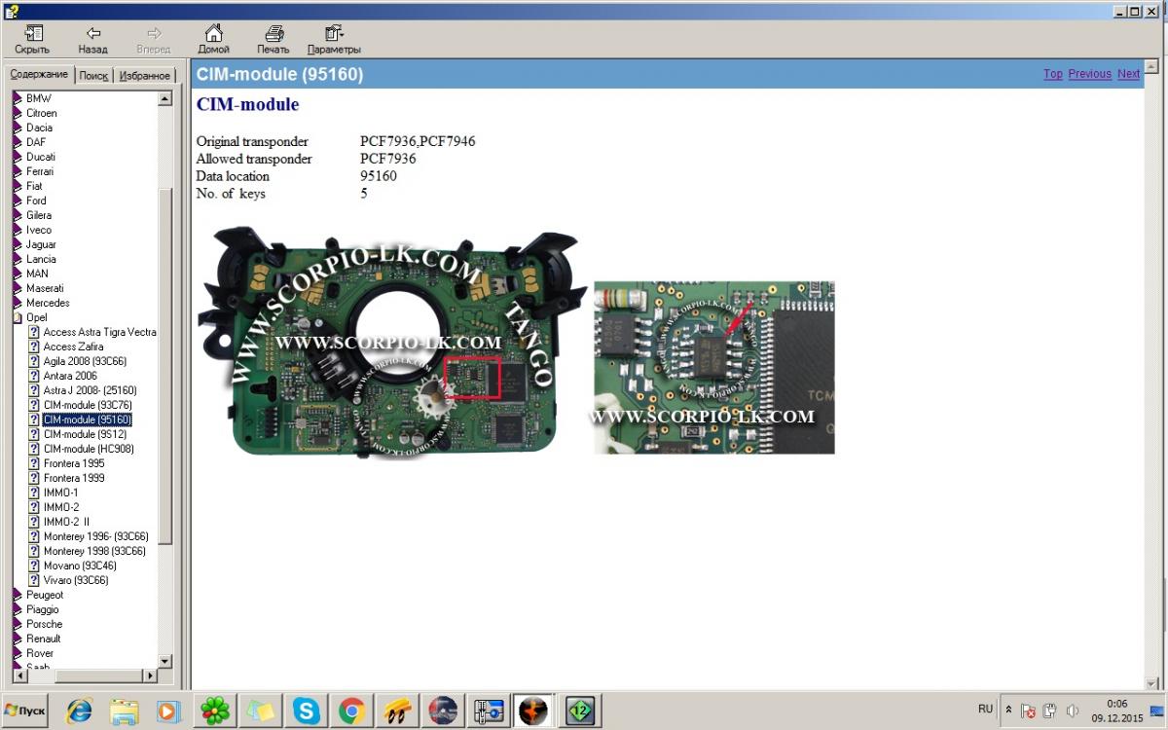Open the CIM-module (93C76) topic
This screenshot has width=1168, height=730.
88,405
